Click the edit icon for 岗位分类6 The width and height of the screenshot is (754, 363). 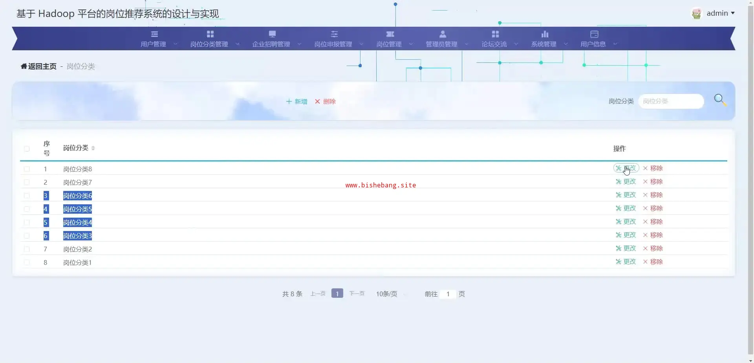[x=619, y=195]
